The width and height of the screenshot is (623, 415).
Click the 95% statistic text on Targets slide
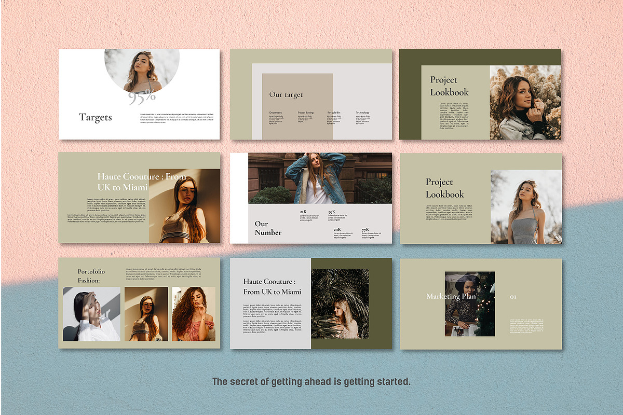click(x=141, y=98)
